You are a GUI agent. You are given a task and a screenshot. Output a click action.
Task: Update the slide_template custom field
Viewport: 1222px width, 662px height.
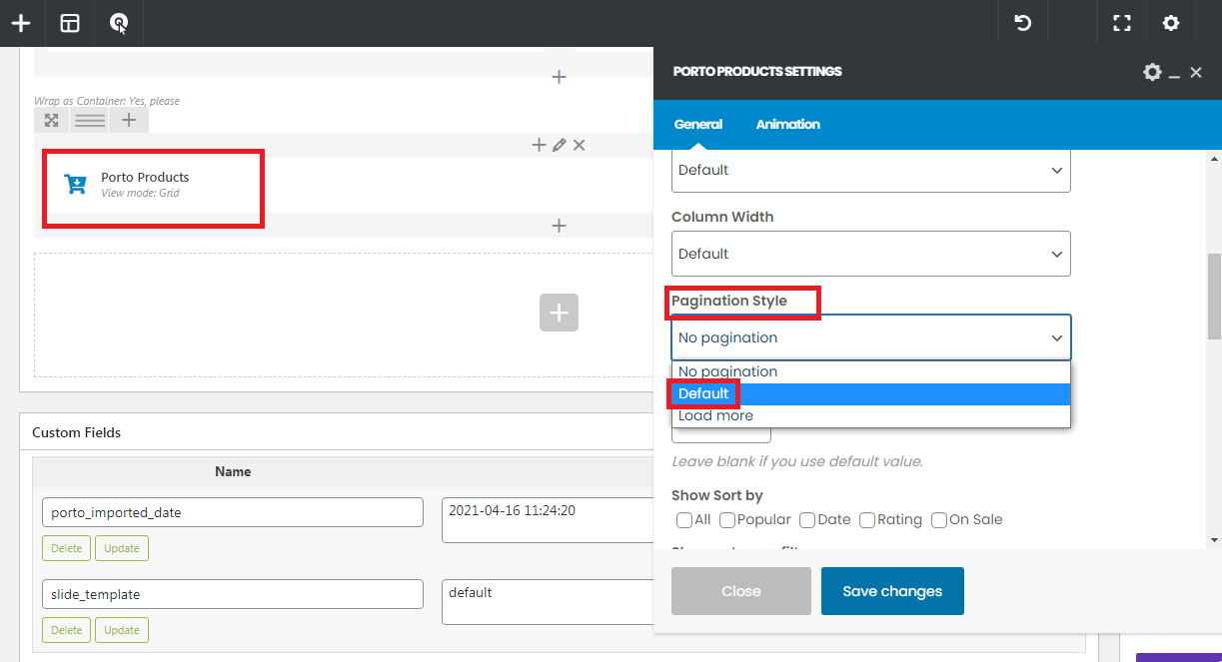click(x=122, y=630)
